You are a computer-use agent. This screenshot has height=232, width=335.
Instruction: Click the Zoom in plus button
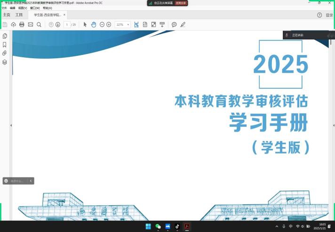point(109,24)
